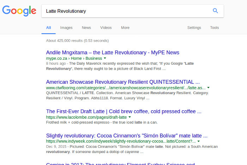Expand dropdown arrow beside indyweek.com URL
This screenshot has width=247, height=165.
(x=199, y=141)
